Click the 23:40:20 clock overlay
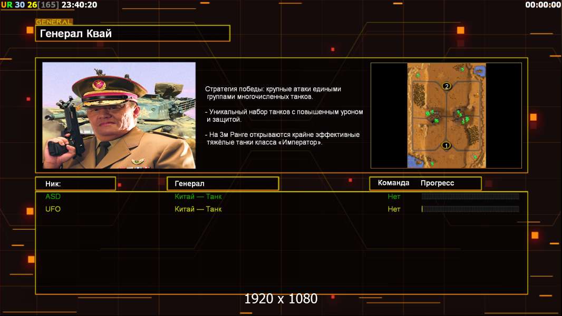This screenshot has height=316, width=562. pos(79,5)
